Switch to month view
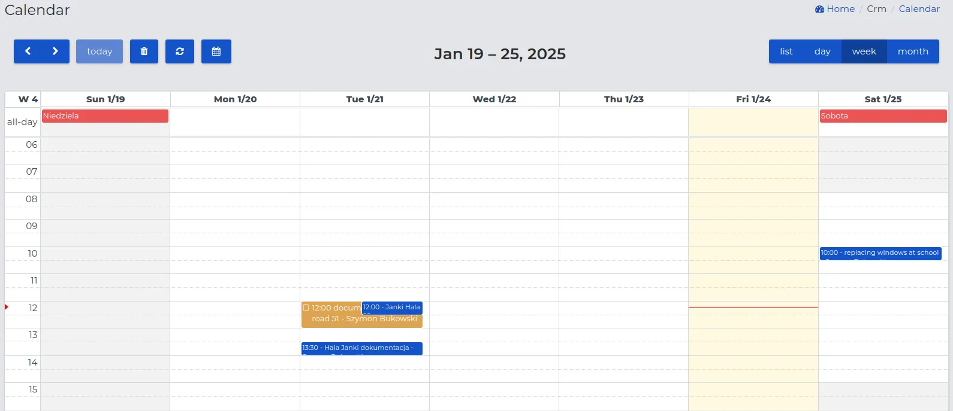 click(912, 51)
